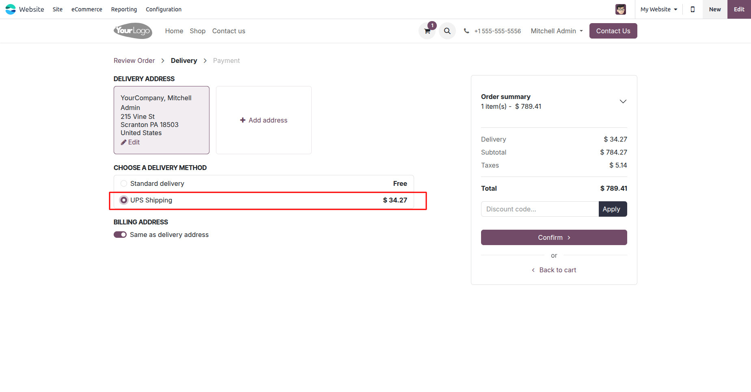Screen dimensions: 751x392
Task: Expand the Order summary chevron
Action: pyautogui.click(x=623, y=101)
